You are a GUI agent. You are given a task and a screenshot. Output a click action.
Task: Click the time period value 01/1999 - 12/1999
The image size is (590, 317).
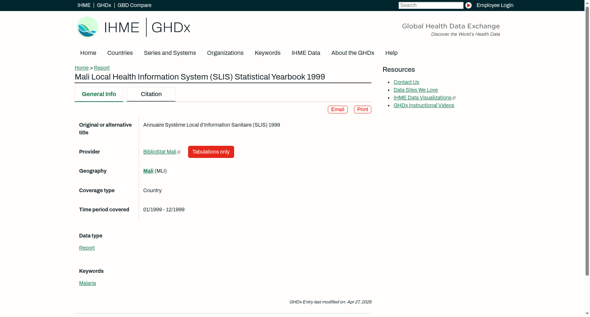pyautogui.click(x=164, y=209)
